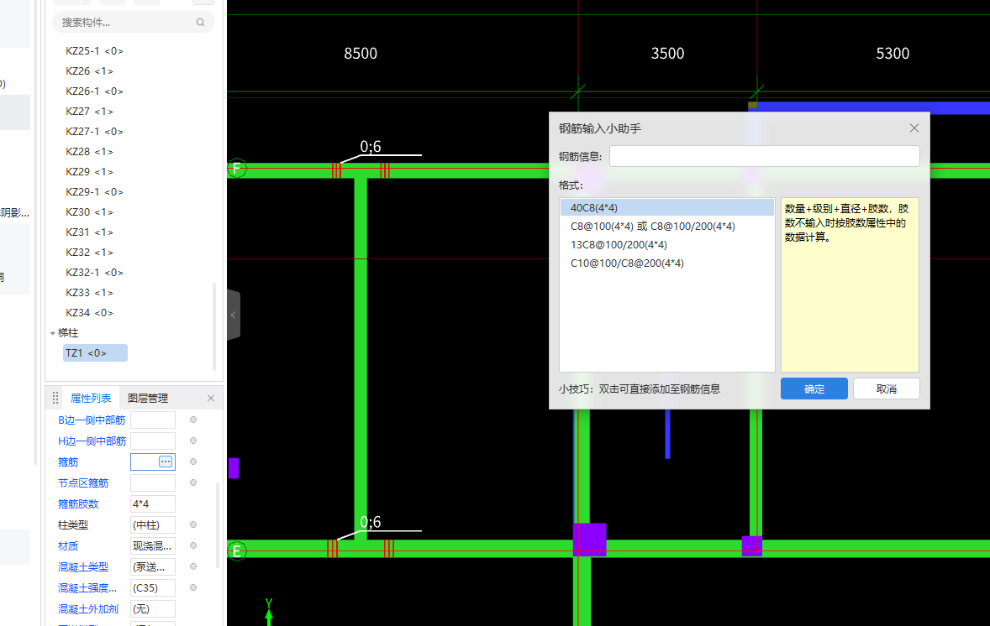Image resolution: width=990 pixels, height=626 pixels.
Task: Toggle the radio circle for 混凝土类型
Action: click(193, 566)
